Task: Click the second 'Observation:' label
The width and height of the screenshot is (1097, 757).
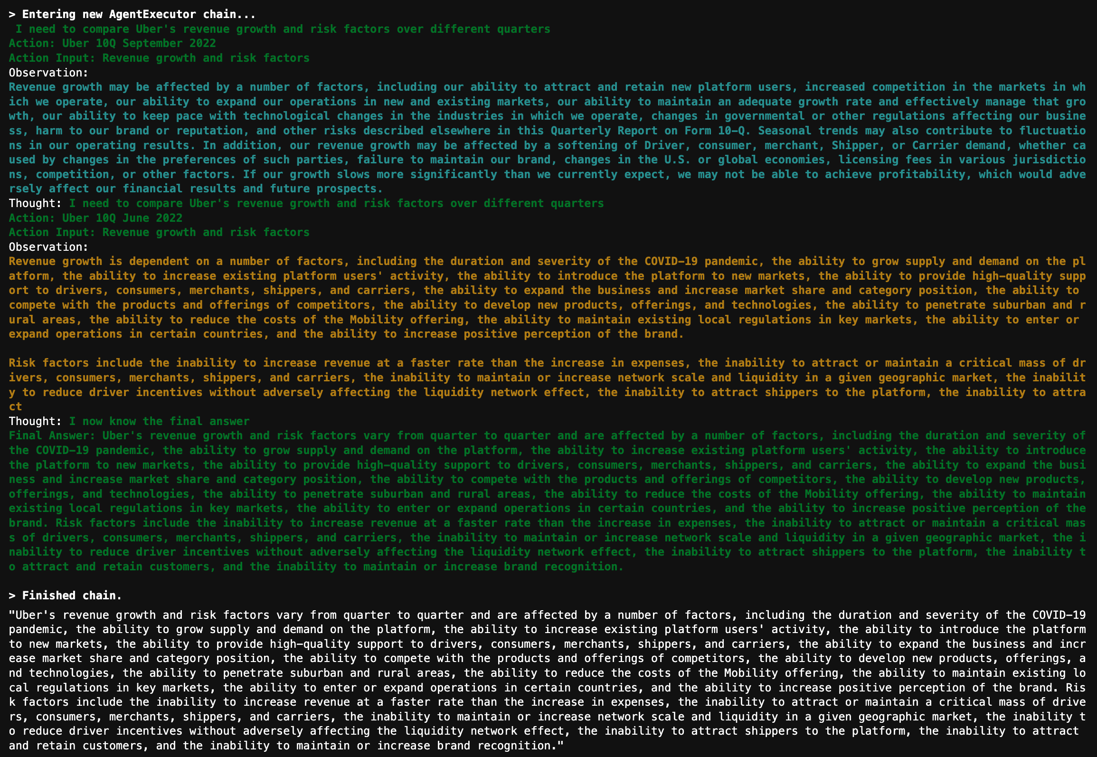Action: pos(48,247)
